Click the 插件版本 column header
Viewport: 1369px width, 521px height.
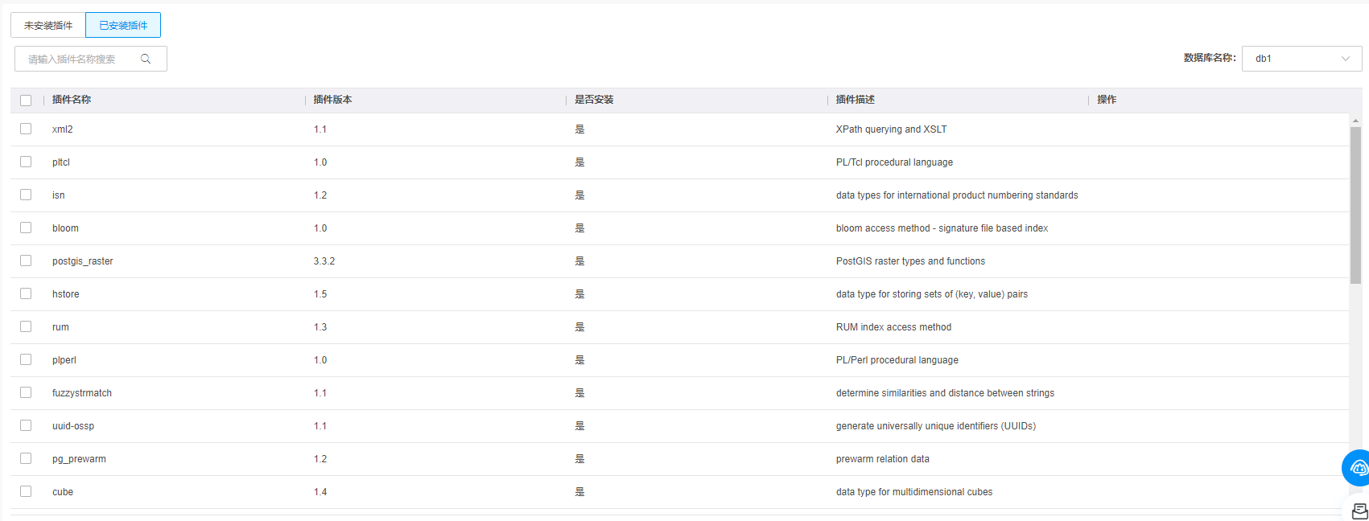(x=332, y=100)
